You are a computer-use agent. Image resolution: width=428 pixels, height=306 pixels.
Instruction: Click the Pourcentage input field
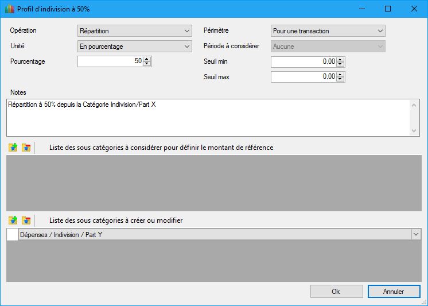click(110, 61)
